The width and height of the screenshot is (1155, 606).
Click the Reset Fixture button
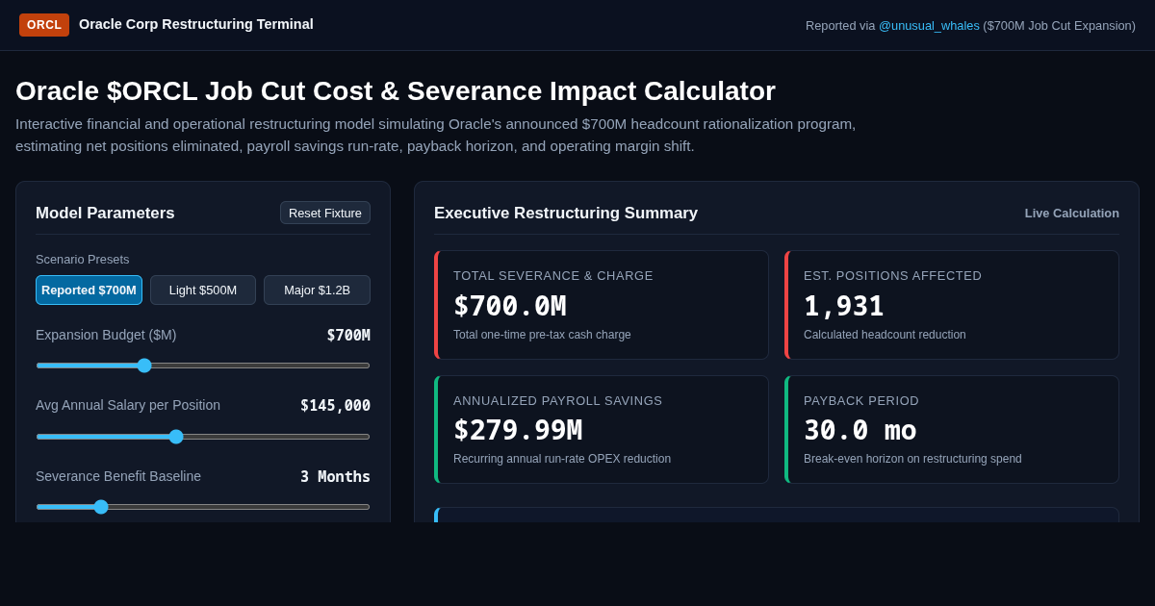(325, 213)
